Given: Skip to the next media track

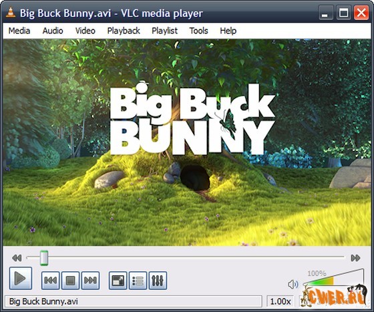Looking at the screenshot, I should pyautogui.click(x=90, y=281).
